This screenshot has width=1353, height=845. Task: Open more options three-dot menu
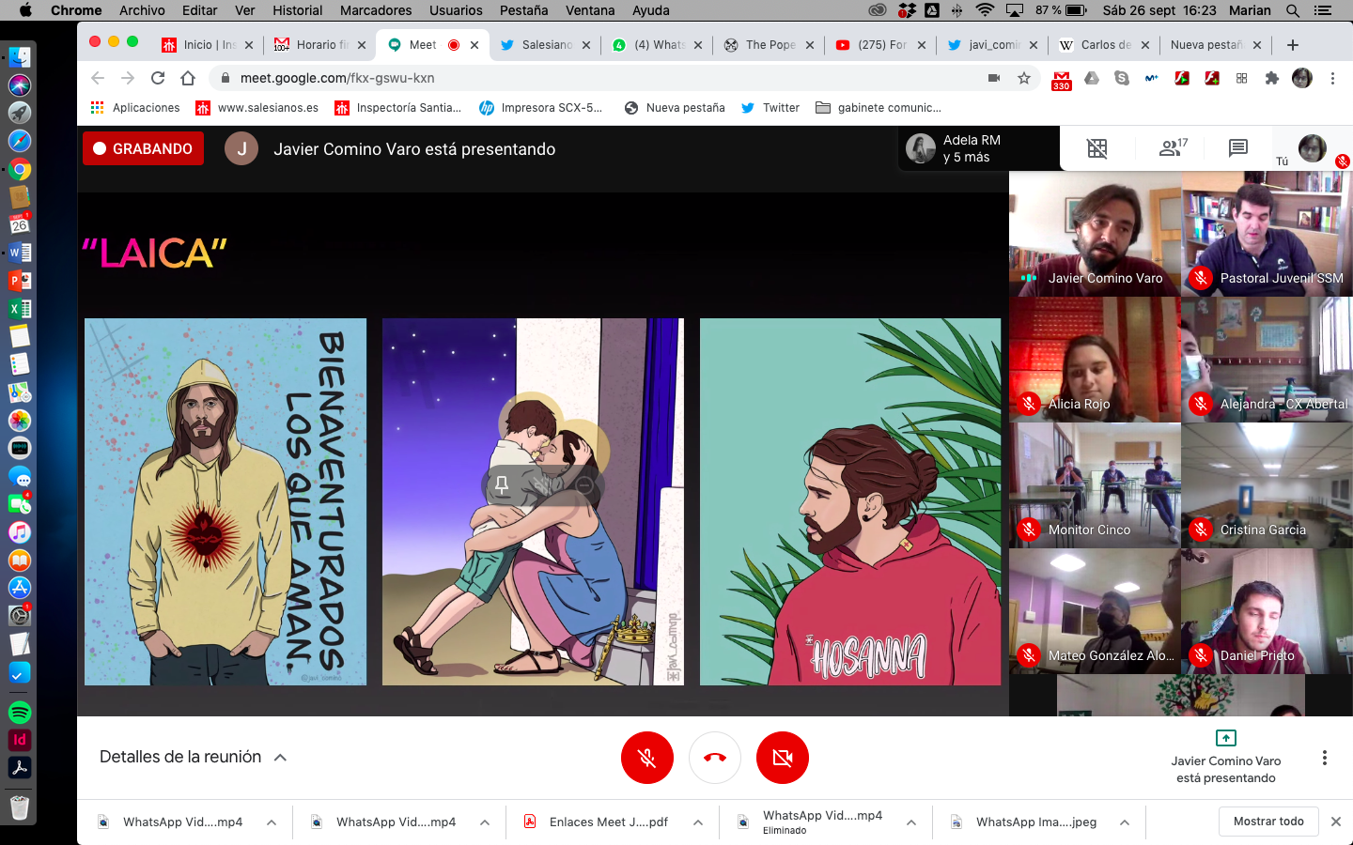[1324, 758]
